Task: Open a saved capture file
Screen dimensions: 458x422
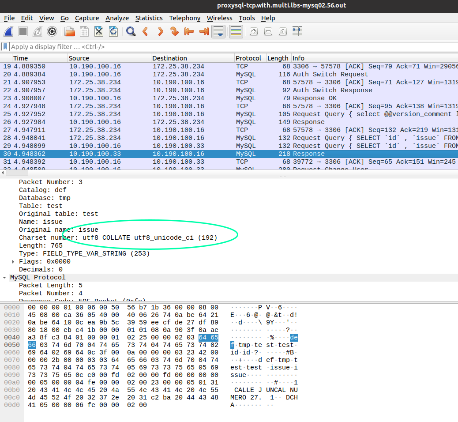Action: pos(69,31)
